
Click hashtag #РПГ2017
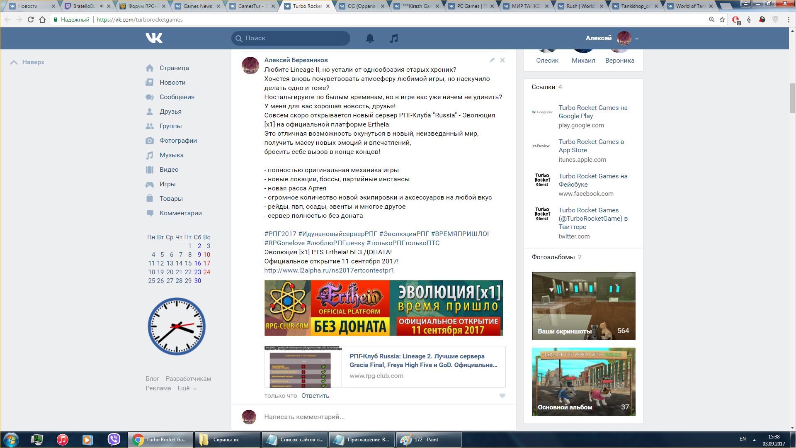click(x=280, y=234)
